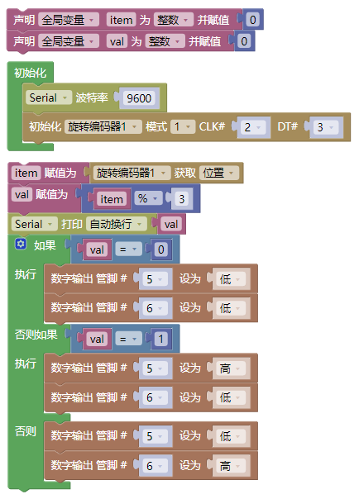Click item variable in 赋值为 block

(26, 173)
